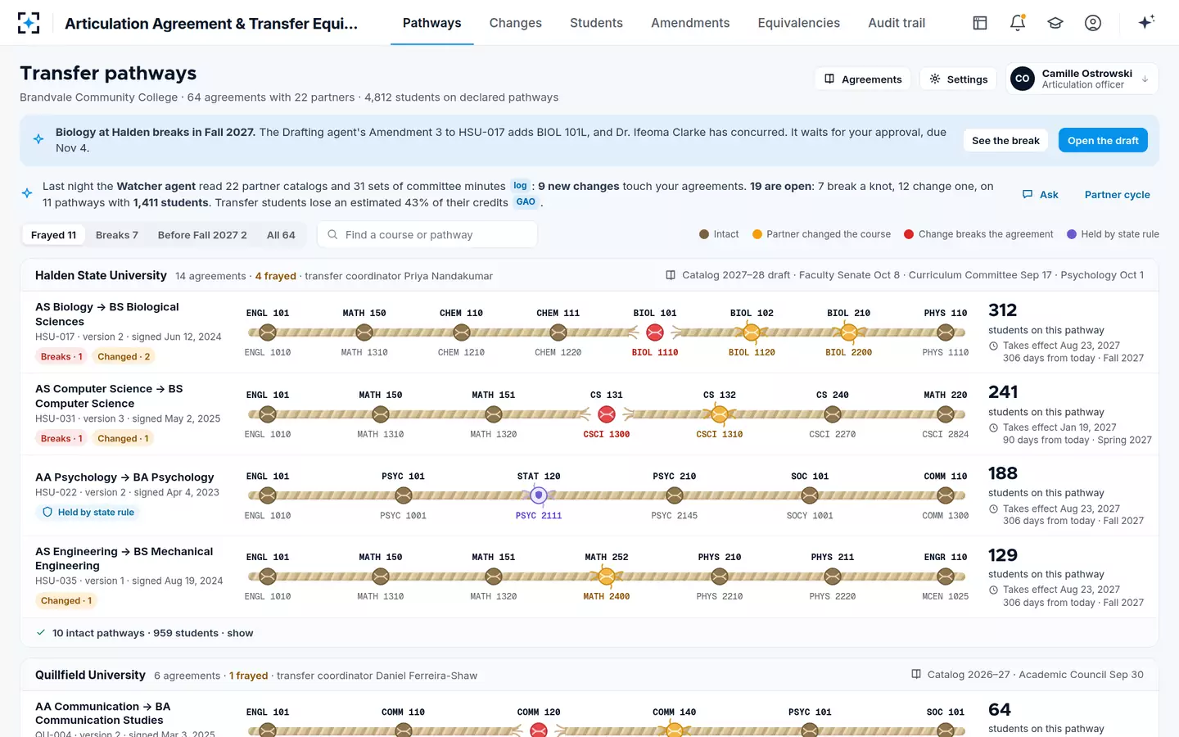Click the intact knot under ENGR 110
The height and width of the screenshot is (737, 1179).
(946, 576)
